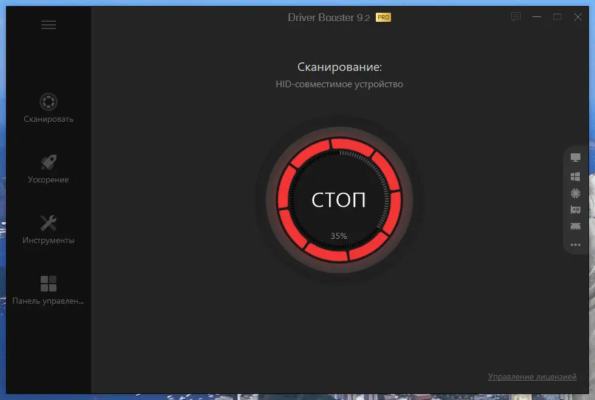Screen dimensions: 595x400
Task: Open the feedback chat bubble icon
Action: 515,17
